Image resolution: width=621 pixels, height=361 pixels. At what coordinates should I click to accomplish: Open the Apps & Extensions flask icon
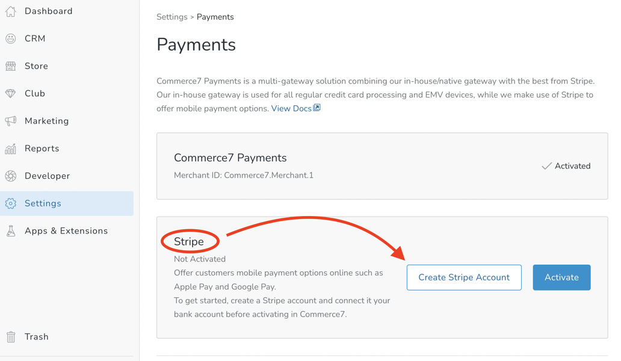tap(10, 230)
